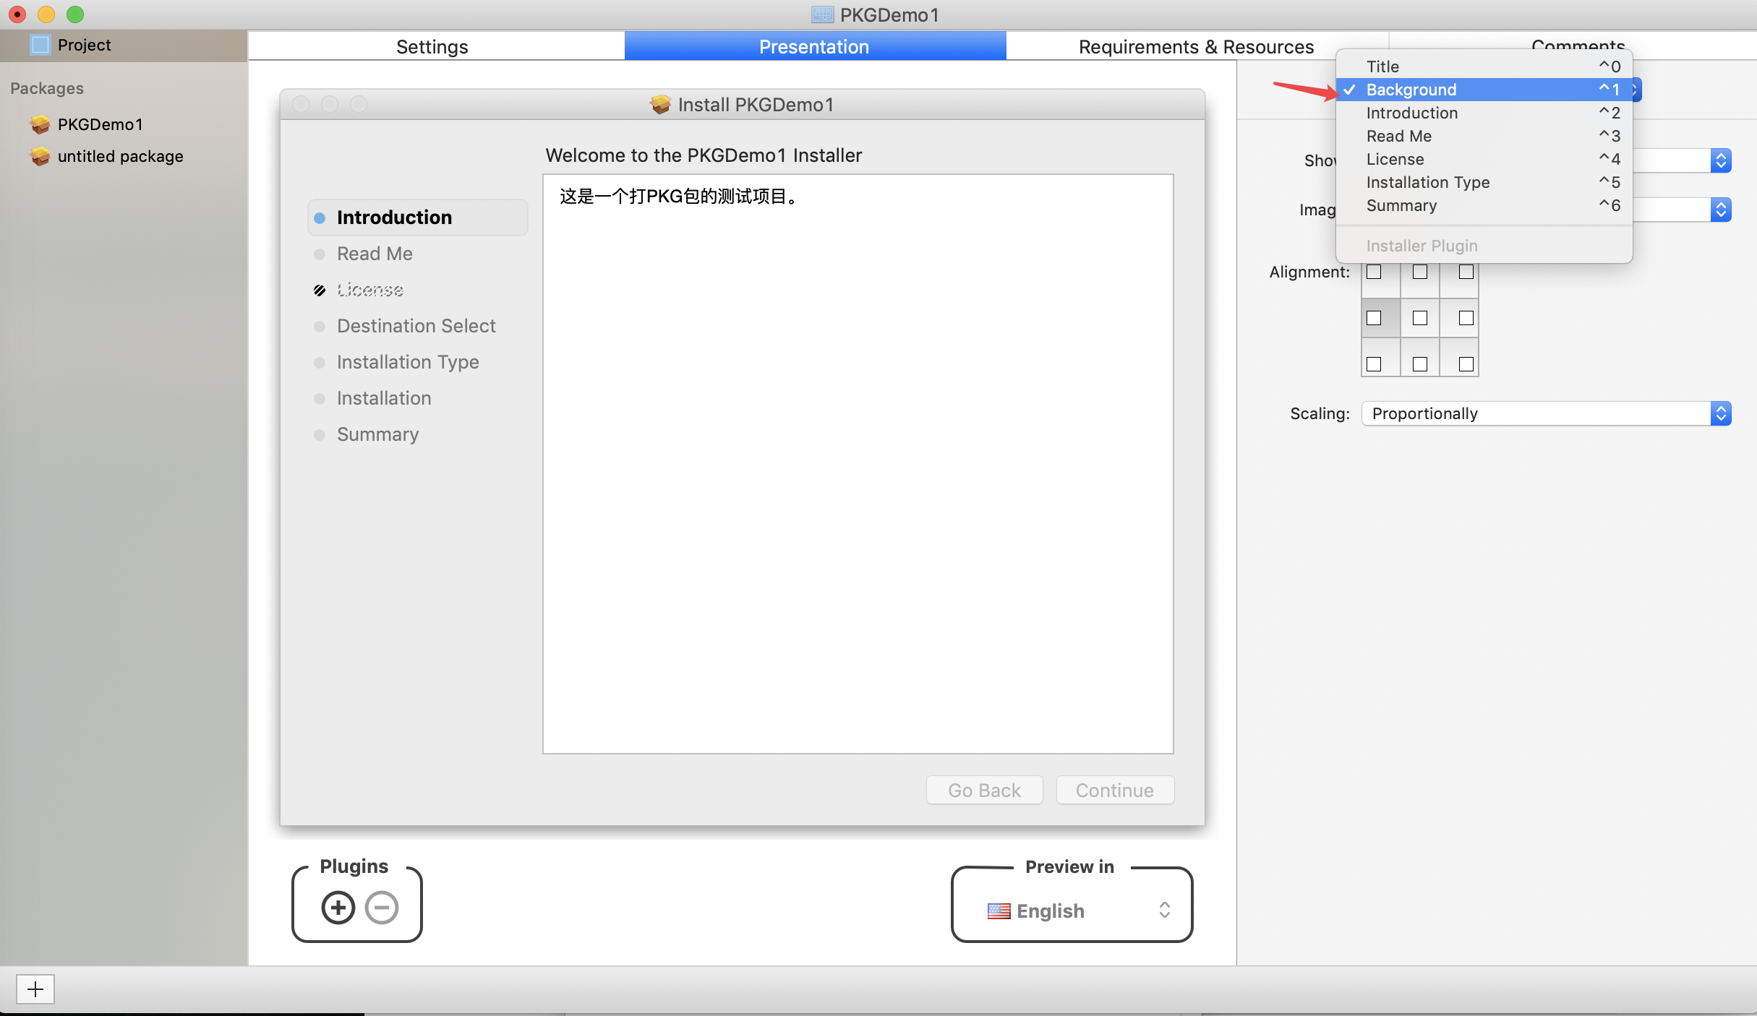Image resolution: width=1757 pixels, height=1016 pixels.
Task: Open the popup menu next to the checked Background item
Action: pyautogui.click(x=1636, y=89)
